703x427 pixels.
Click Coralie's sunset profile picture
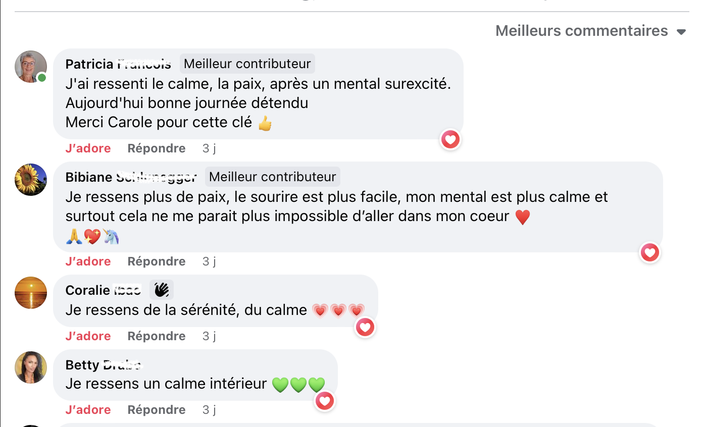tap(31, 293)
